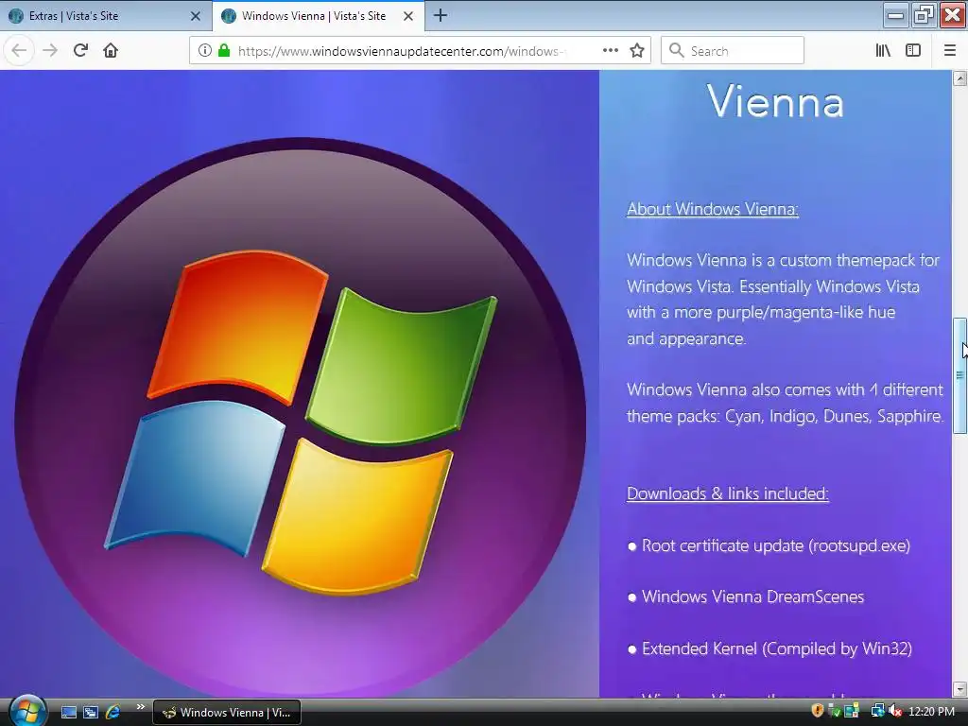
Task: Open the Library view
Action: tap(883, 51)
